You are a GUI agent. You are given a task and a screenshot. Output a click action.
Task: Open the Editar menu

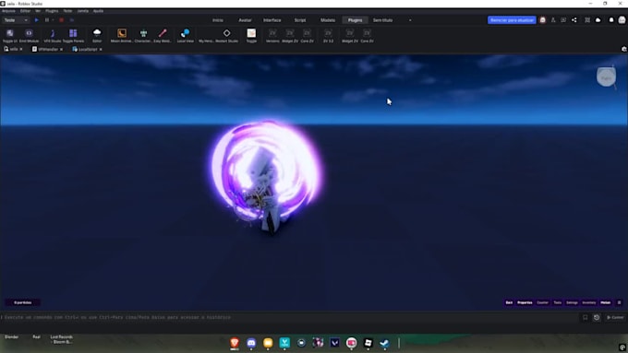click(x=25, y=11)
